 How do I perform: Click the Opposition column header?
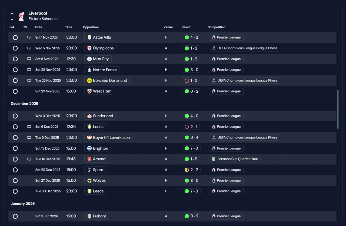tap(91, 27)
